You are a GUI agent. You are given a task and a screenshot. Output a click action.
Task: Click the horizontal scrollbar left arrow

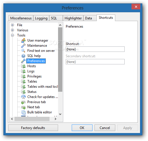(12, 119)
